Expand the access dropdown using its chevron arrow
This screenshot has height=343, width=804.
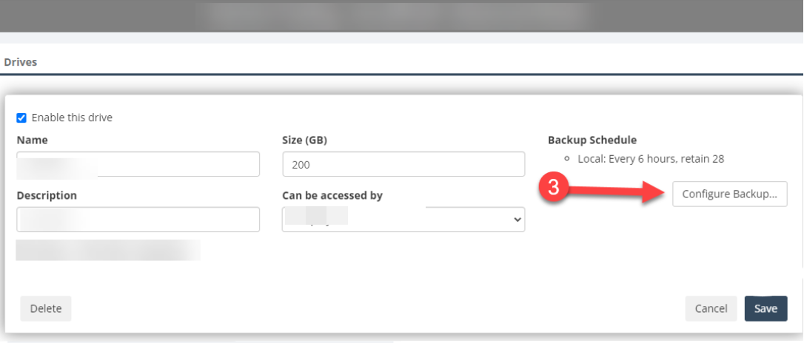(517, 220)
